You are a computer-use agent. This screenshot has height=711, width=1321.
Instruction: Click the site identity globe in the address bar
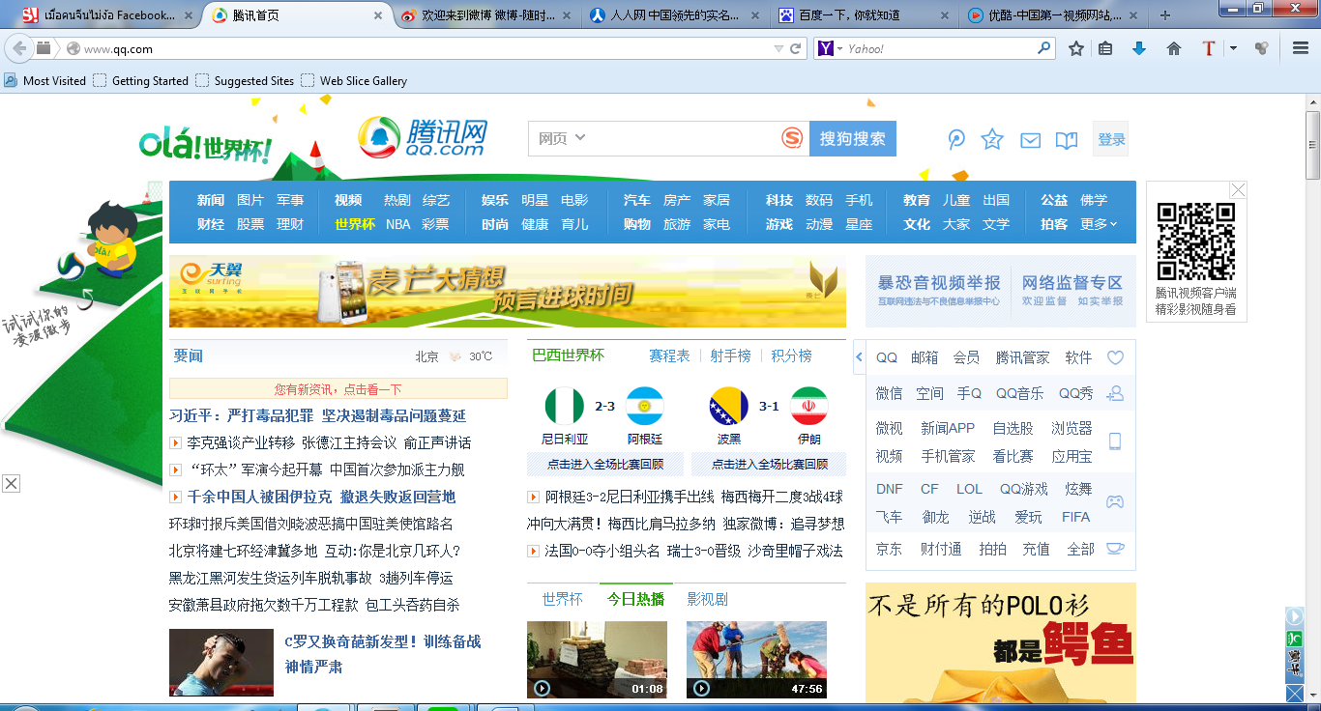73,48
